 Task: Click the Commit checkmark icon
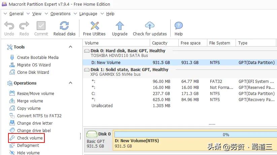tap(41, 26)
